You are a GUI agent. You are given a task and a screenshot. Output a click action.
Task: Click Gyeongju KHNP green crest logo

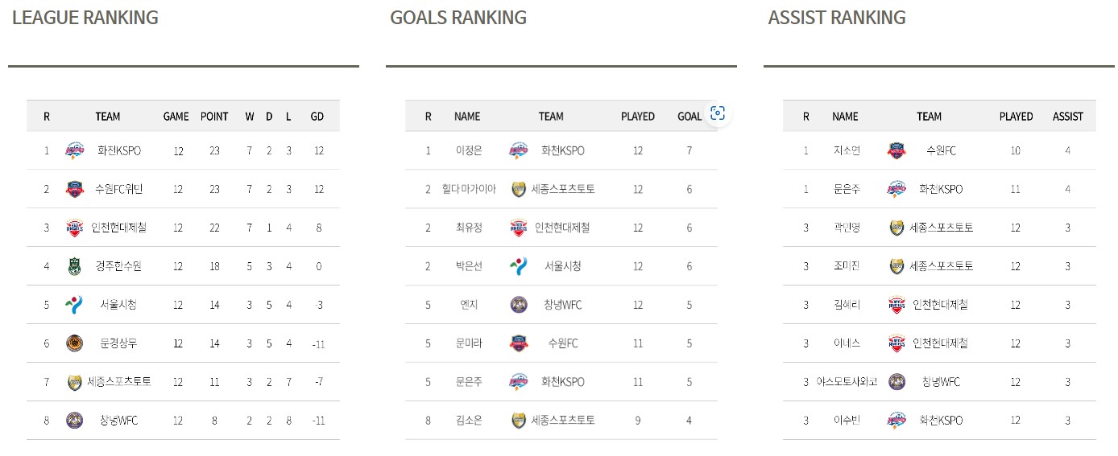pyautogui.click(x=74, y=266)
